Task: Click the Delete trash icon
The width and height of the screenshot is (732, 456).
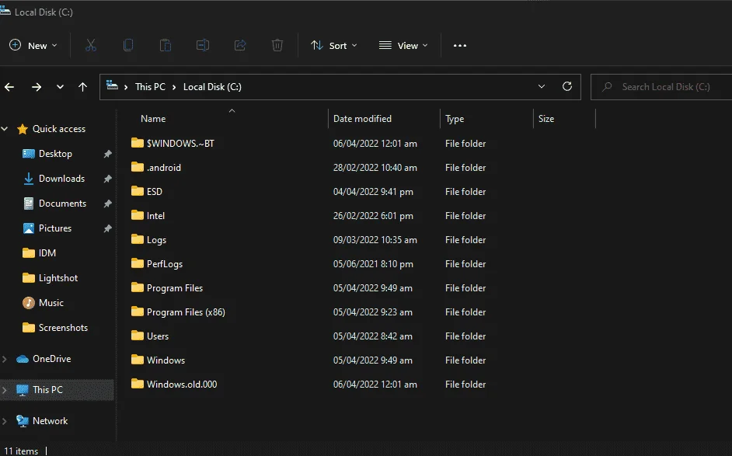Action: 277,45
